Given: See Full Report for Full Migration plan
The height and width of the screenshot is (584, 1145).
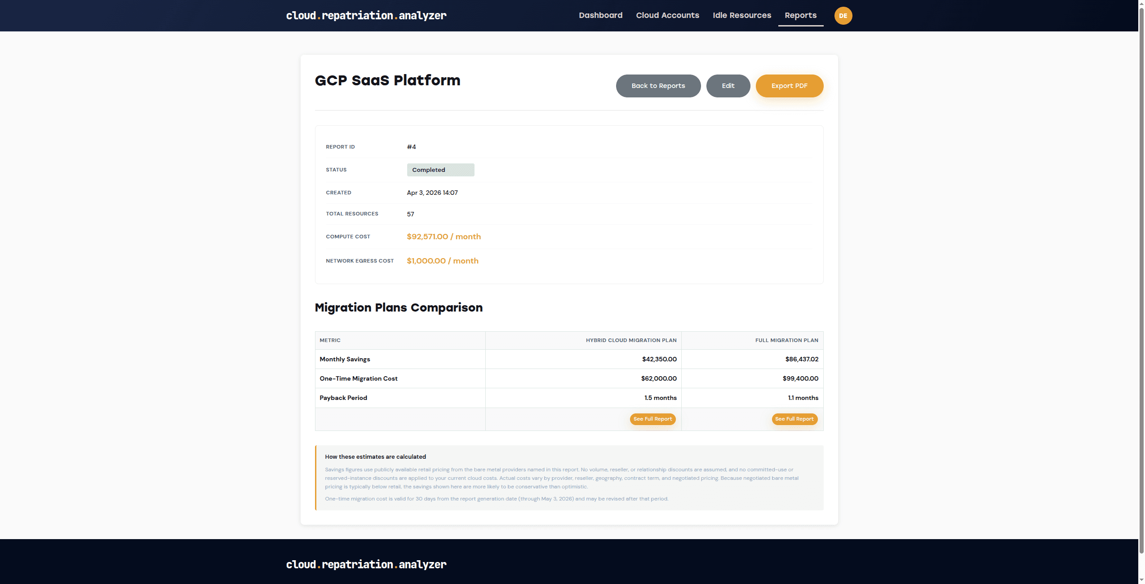Looking at the screenshot, I should (794, 419).
